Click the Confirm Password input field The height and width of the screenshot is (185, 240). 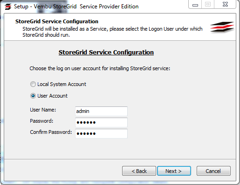pos(101,133)
